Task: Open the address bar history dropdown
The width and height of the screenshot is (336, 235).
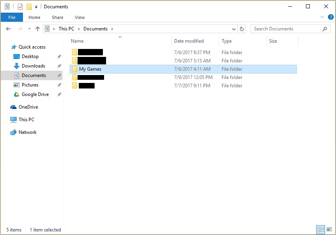Action: pyautogui.click(x=234, y=29)
